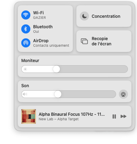
Task: Toggle the Wi-Fi blue icon
Action: (x=26, y=15)
